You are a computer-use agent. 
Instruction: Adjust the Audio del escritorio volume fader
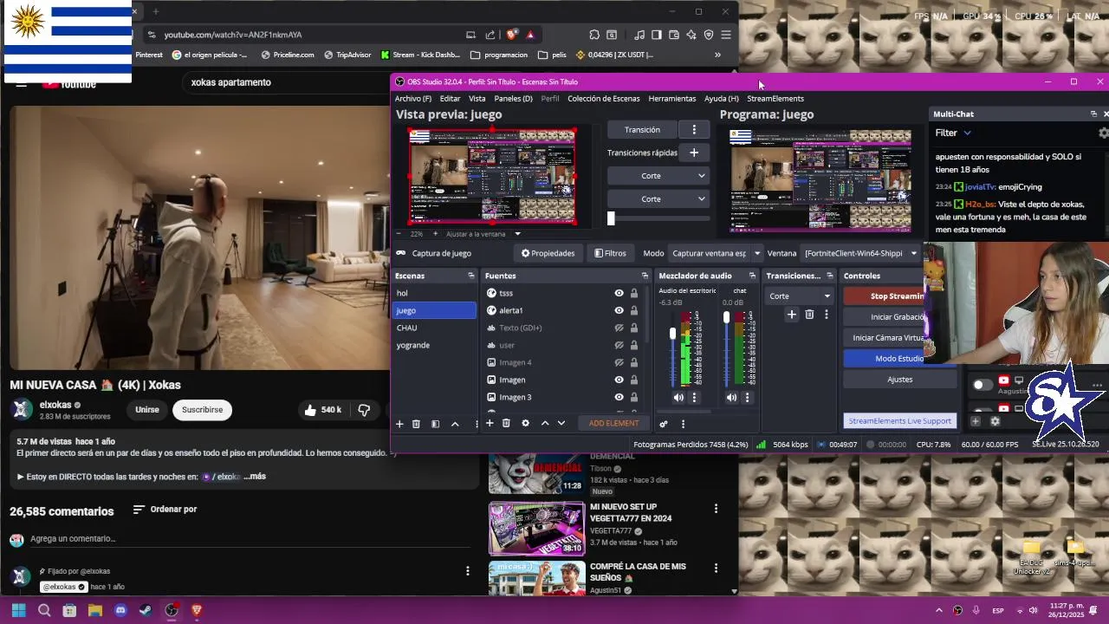[672, 334]
